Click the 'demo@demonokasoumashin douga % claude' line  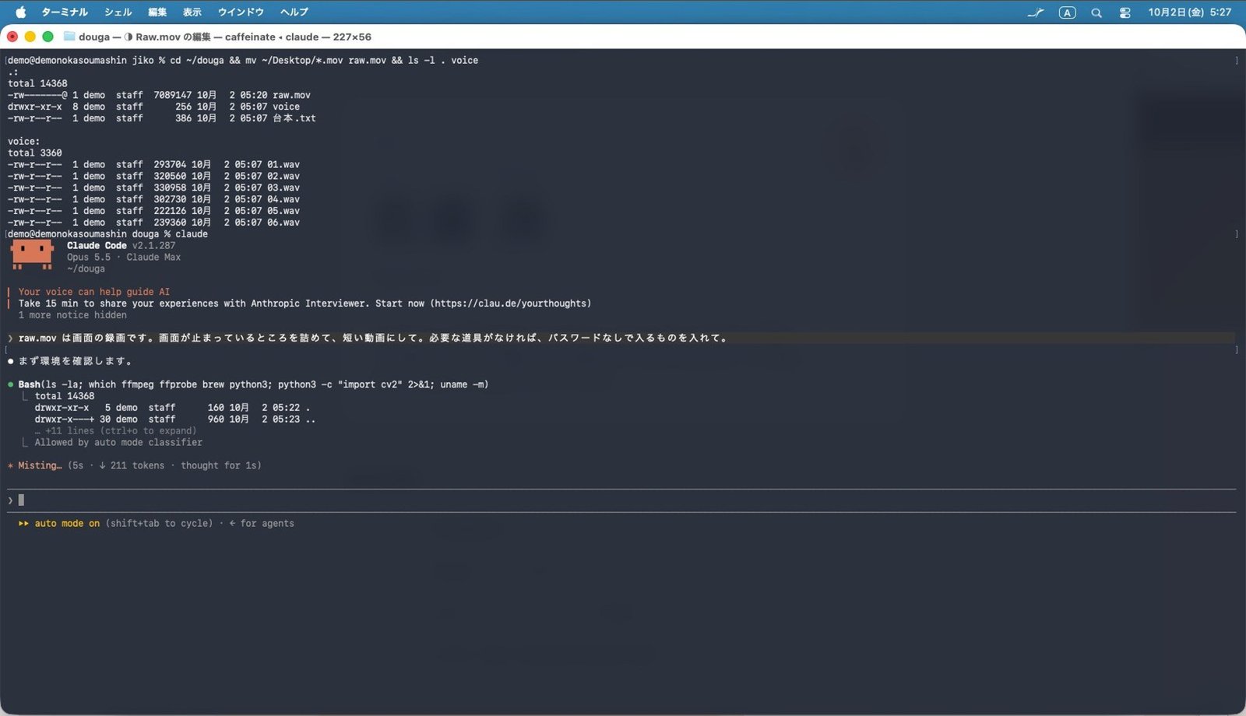point(108,234)
